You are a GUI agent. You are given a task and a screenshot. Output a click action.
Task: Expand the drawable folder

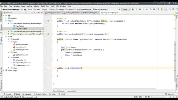tap(9, 39)
